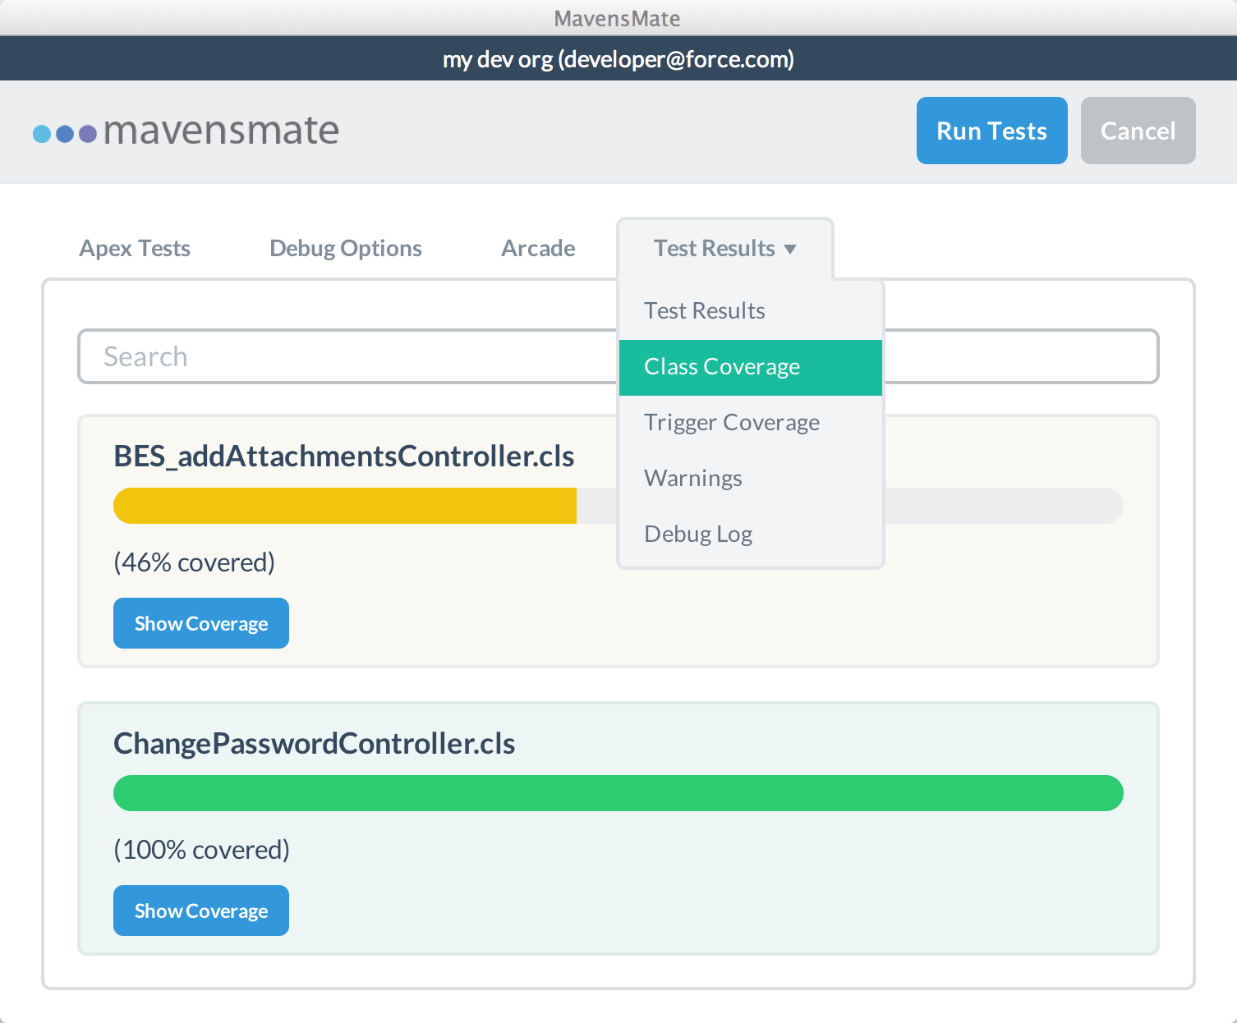Switch to Debug Options tab
Viewport: 1237px width, 1023px height.
346,248
